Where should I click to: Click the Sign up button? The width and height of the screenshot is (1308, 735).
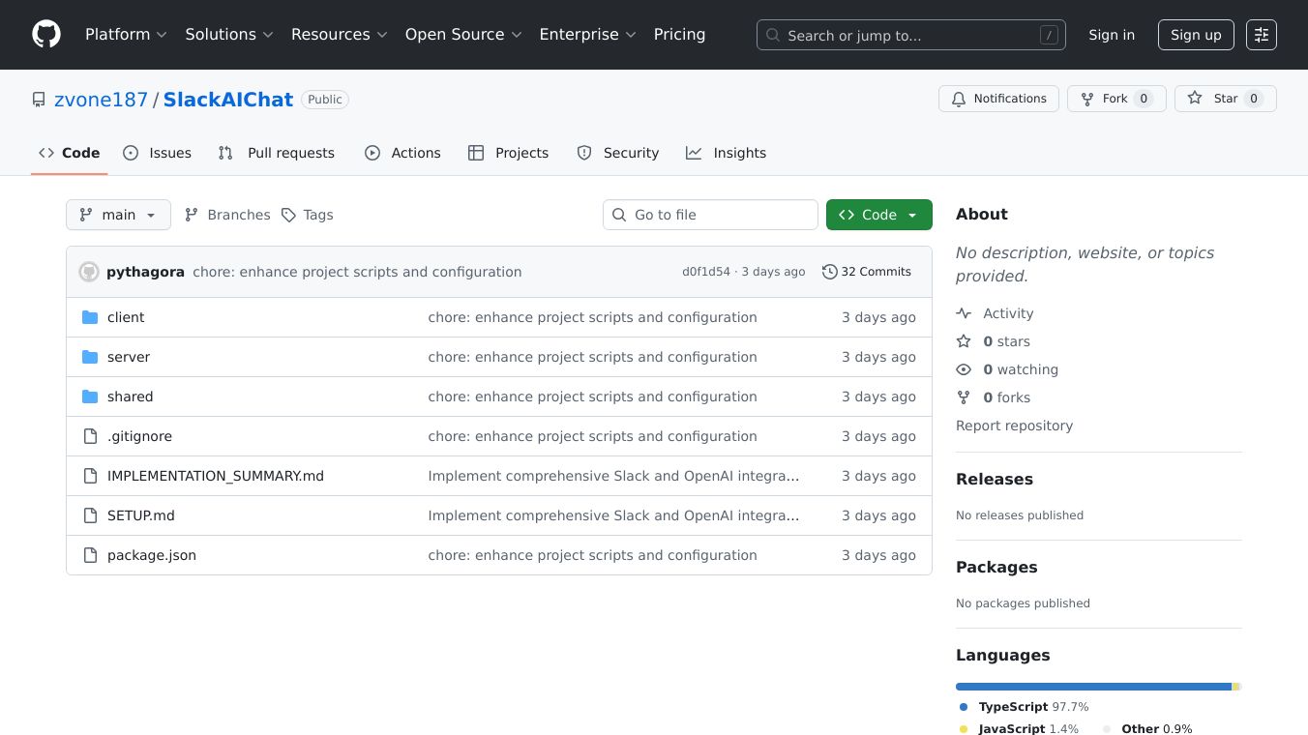tap(1195, 35)
